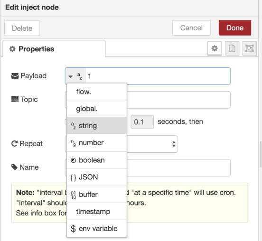Click the Delete button
The image size is (262, 241).
22,28
